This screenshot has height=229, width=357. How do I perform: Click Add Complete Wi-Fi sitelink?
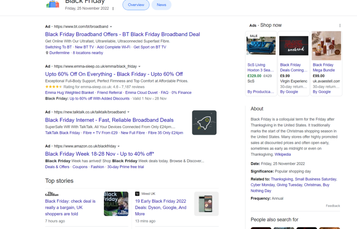(114, 47)
